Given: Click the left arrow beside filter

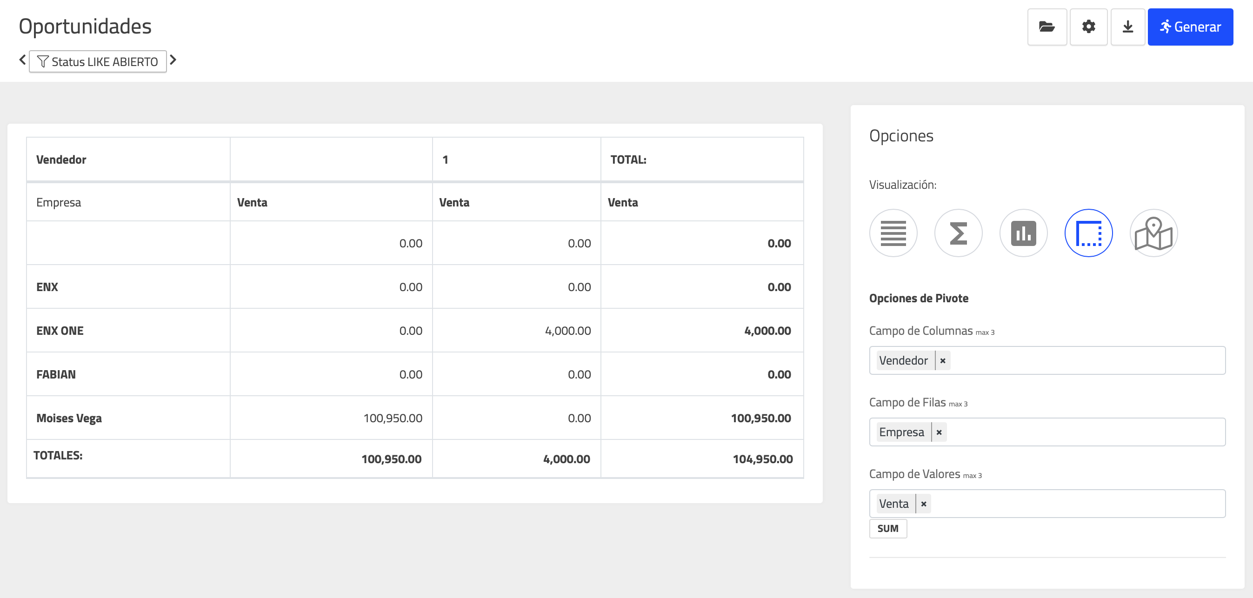Looking at the screenshot, I should [x=22, y=60].
